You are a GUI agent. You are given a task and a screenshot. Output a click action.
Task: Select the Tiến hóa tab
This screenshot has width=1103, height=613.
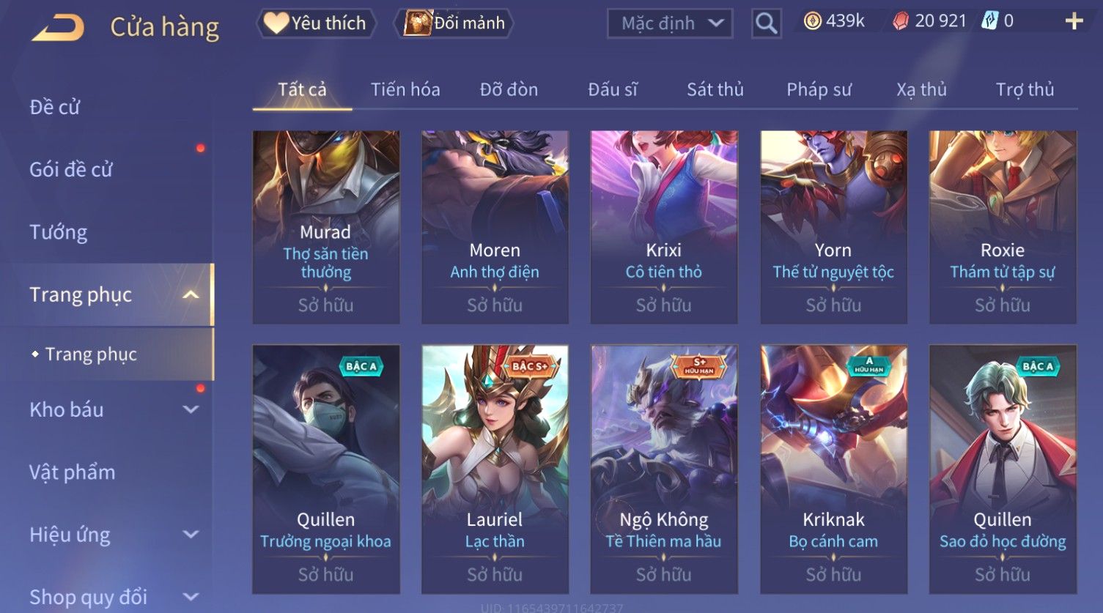coord(405,89)
